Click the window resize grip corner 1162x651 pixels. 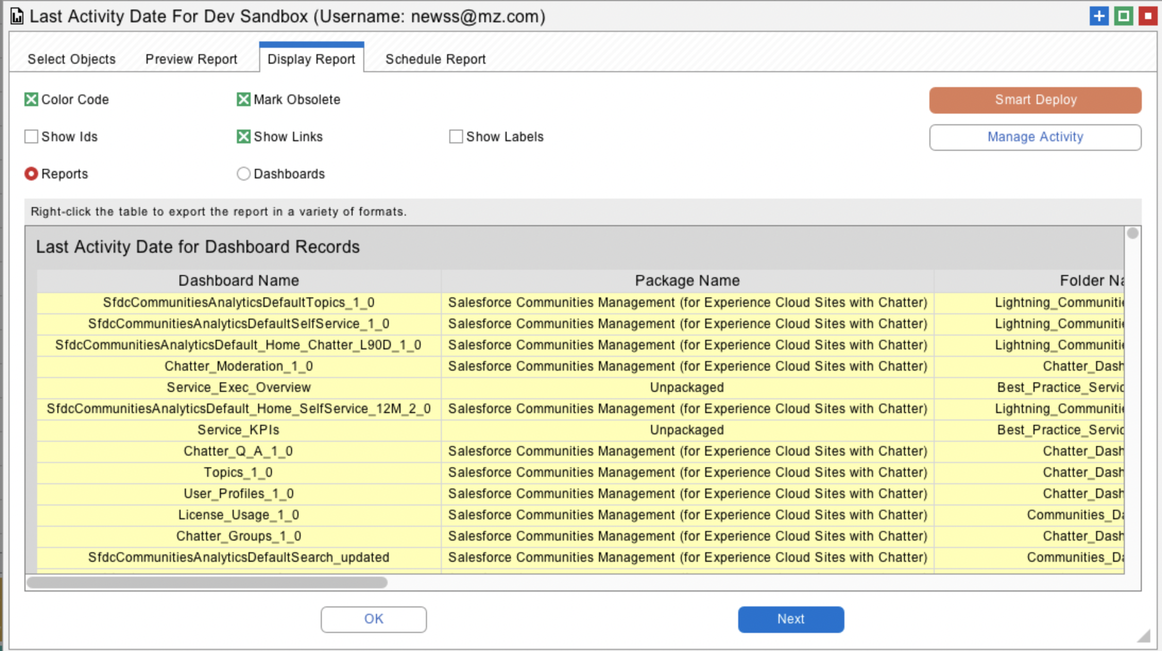click(x=1143, y=636)
